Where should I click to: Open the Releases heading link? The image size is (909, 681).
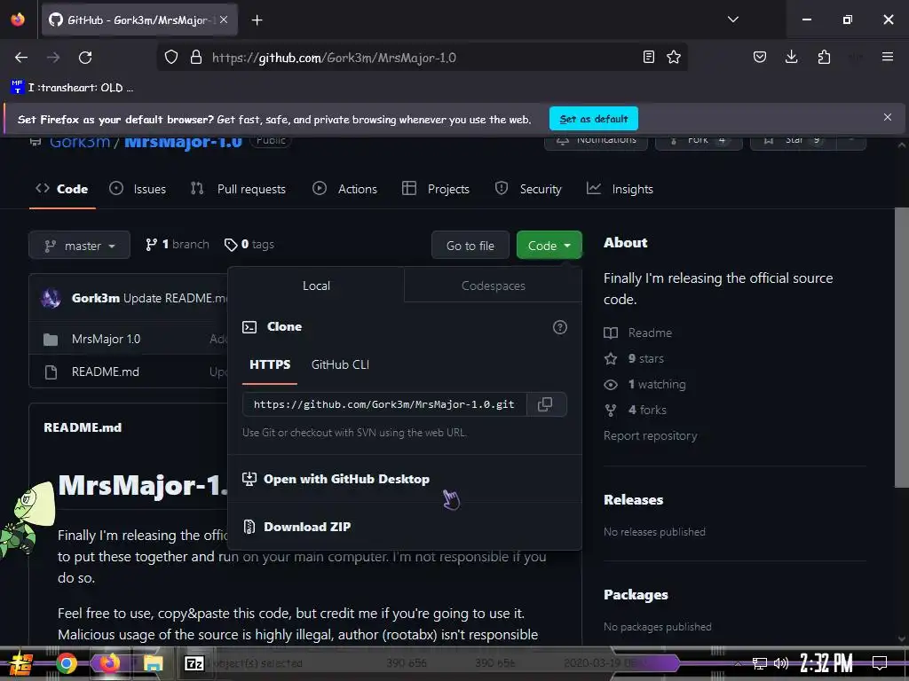(x=634, y=500)
